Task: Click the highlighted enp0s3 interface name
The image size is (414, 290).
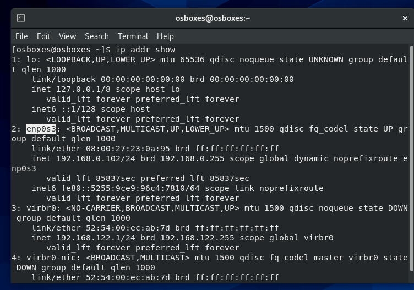Action: click(41, 129)
